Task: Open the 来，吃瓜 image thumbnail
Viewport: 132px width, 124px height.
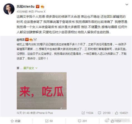Action: pyautogui.click(x=41, y=91)
